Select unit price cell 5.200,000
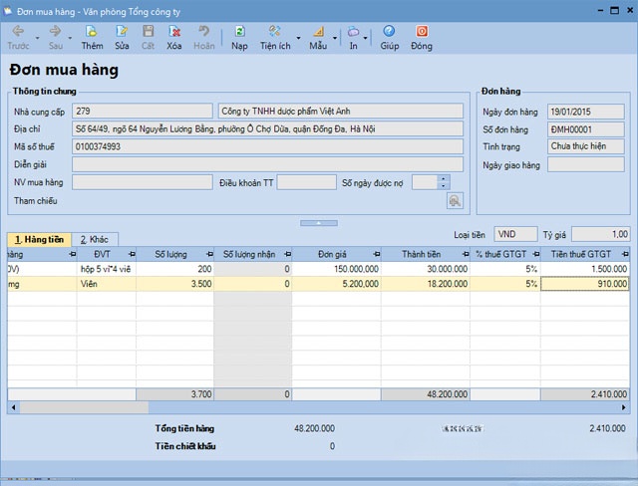 click(x=337, y=284)
